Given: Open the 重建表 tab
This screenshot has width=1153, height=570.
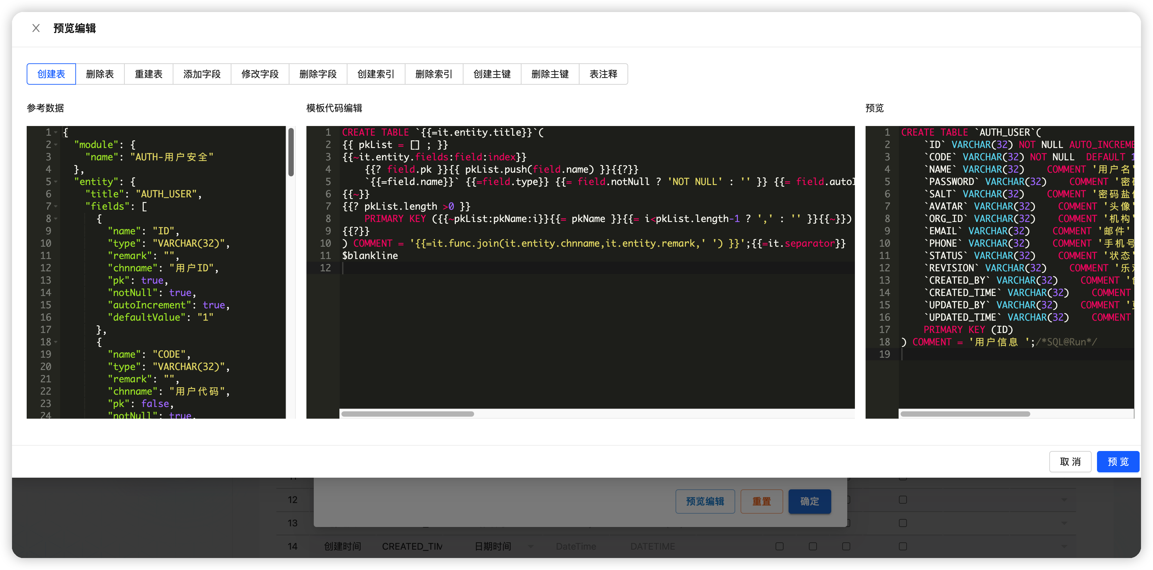Looking at the screenshot, I should pos(149,74).
